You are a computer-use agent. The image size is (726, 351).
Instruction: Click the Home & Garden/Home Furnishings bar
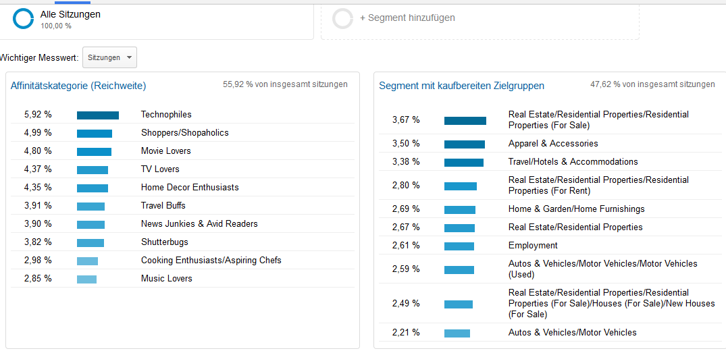pyautogui.click(x=460, y=210)
